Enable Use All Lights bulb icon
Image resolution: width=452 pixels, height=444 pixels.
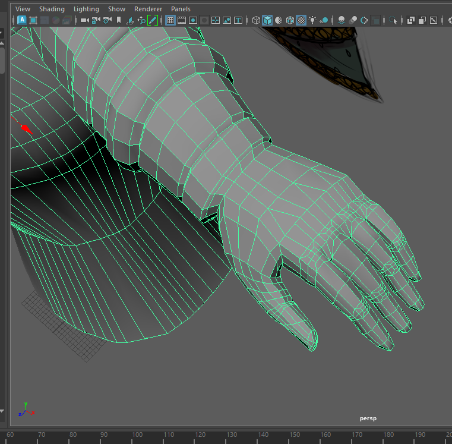(312, 20)
